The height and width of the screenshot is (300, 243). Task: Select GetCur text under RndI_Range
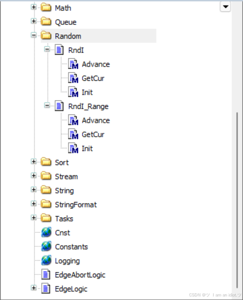coord(93,135)
